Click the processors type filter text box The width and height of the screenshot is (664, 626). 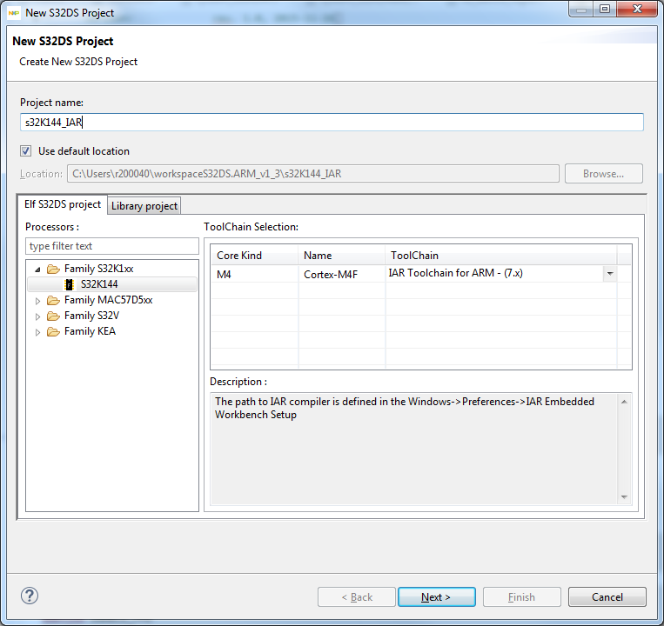coord(111,246)
